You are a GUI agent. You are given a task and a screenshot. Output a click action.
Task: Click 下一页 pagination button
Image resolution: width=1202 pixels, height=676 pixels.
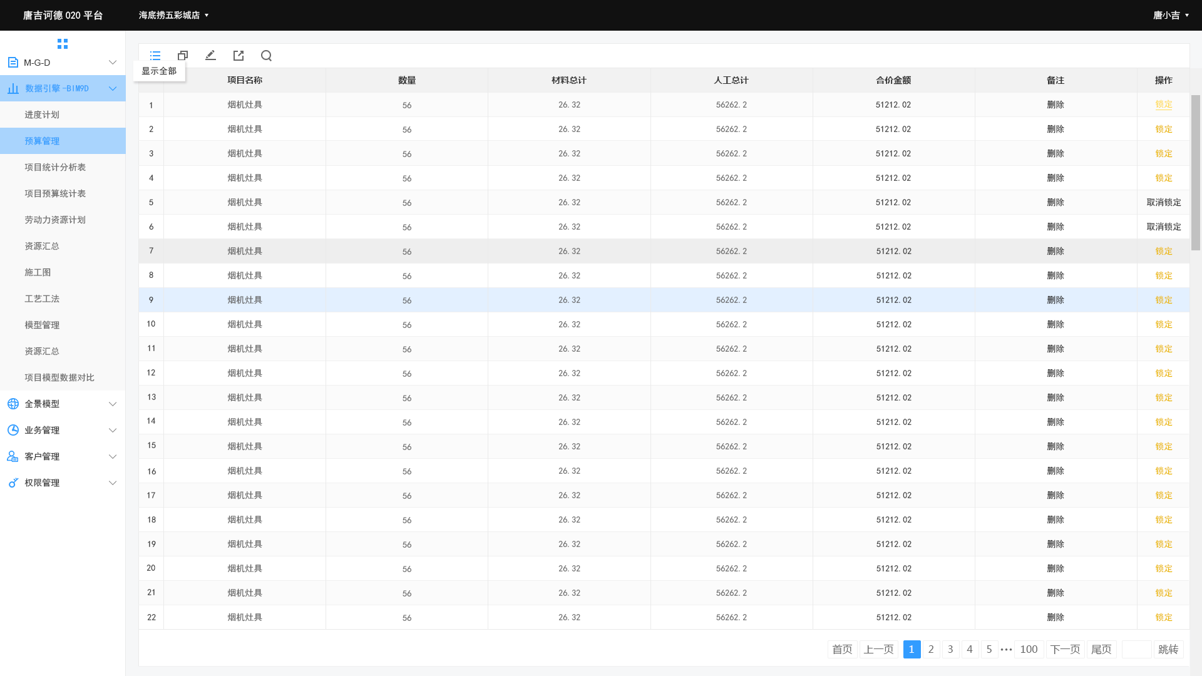tap(1066, 649)
